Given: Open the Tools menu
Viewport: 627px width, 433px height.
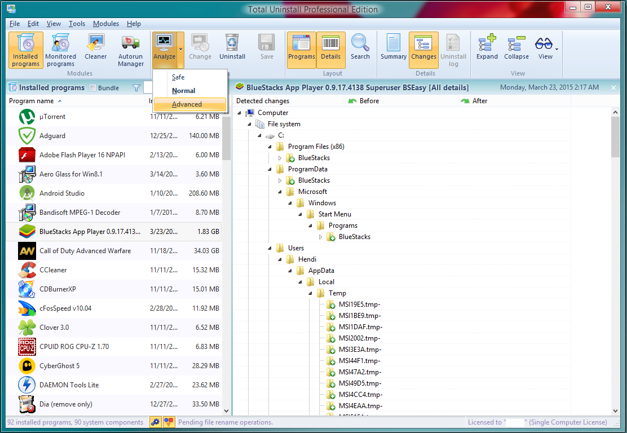Looking at the screenshot, I should [x=77, y=24].
